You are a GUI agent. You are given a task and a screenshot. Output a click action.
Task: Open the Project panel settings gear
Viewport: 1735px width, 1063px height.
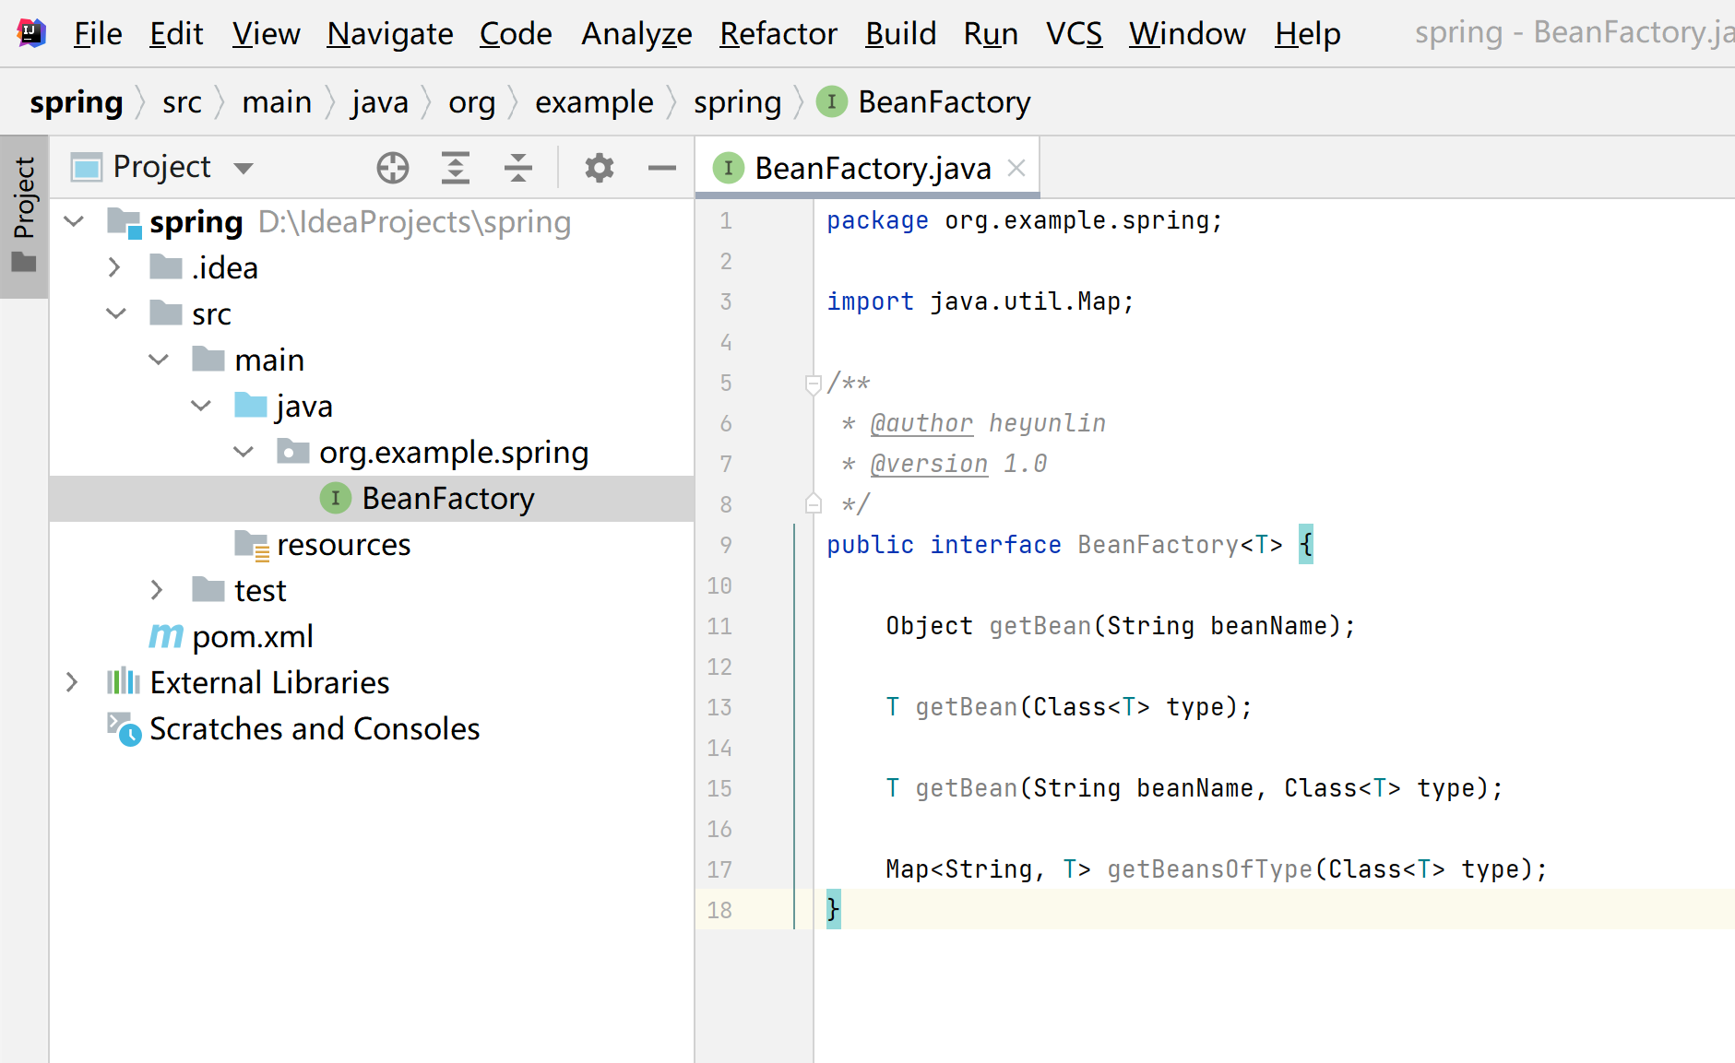pyautogui.click(x=599, y=168)
